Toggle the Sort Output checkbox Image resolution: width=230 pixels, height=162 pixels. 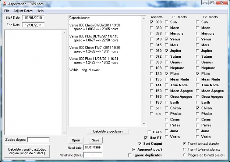(139, 144)
